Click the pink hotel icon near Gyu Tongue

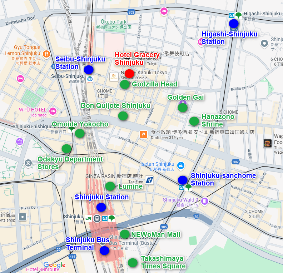point(20,79)
